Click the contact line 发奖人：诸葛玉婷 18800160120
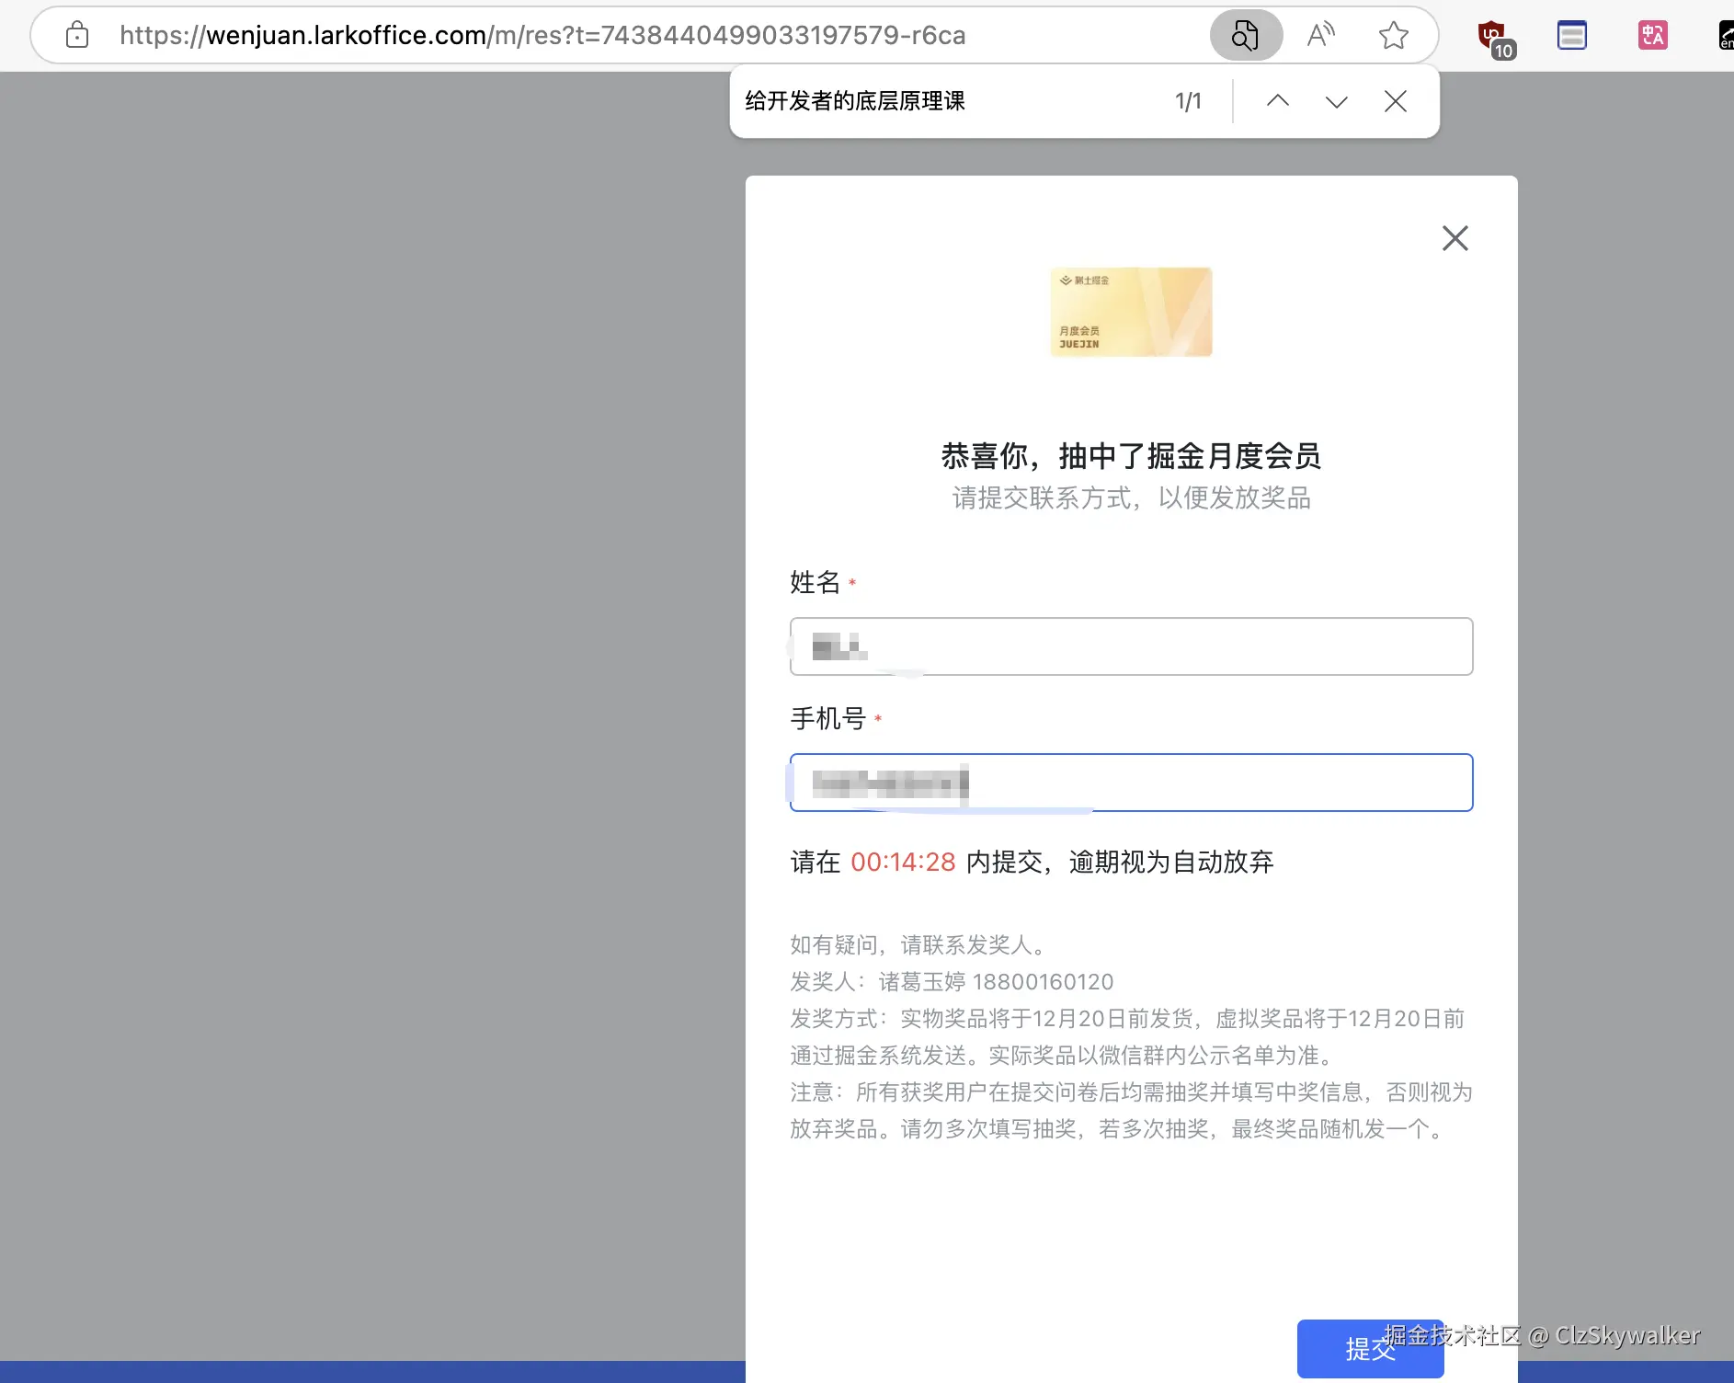 coord(952,981)
